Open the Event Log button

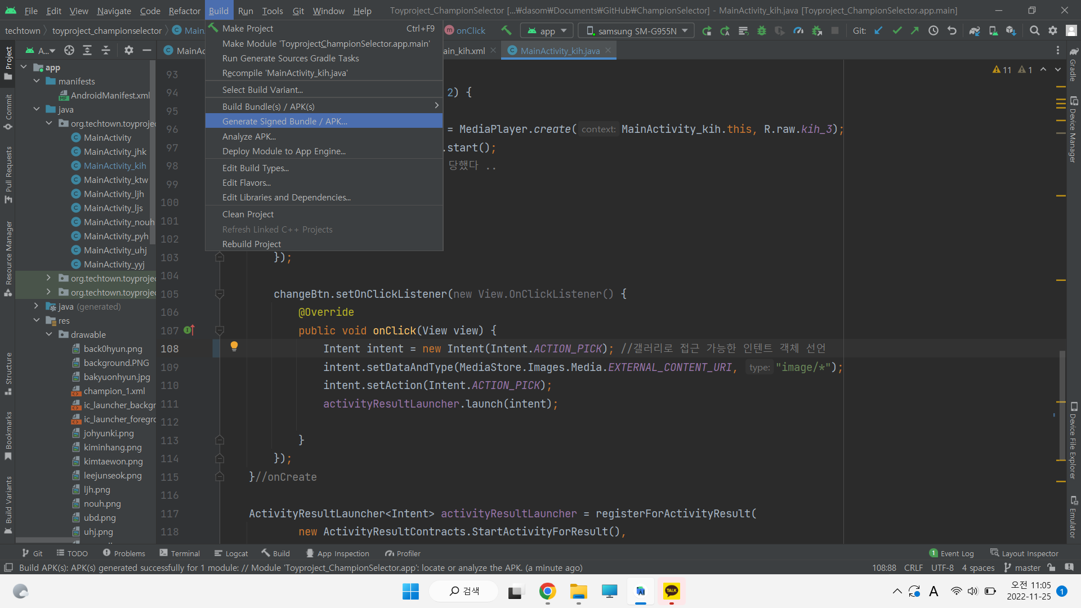coord(952,553)
